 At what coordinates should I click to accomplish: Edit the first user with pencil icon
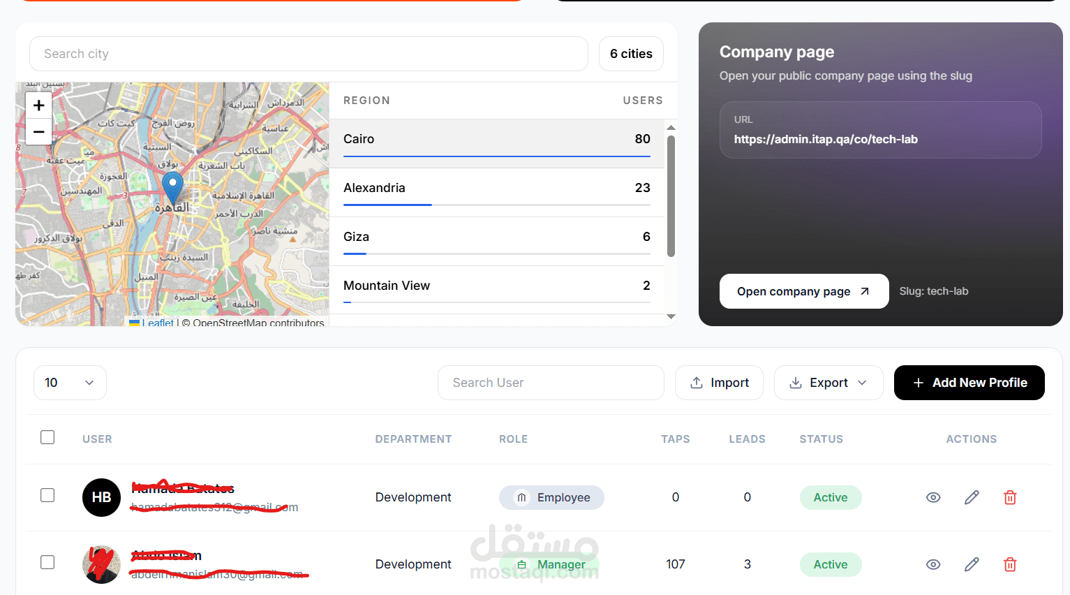pyautogui.click(x=972, y=497)
